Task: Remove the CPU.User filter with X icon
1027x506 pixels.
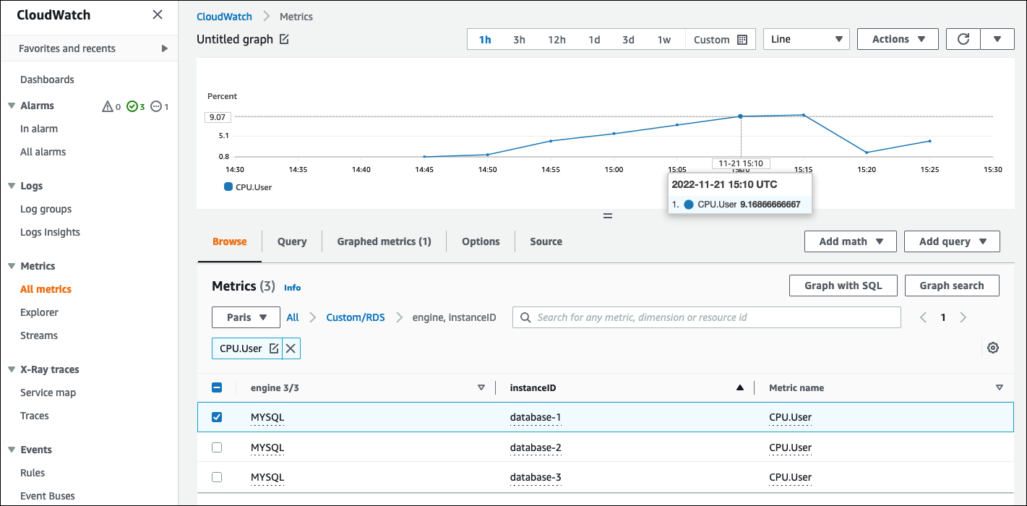Action: (291, 348)
